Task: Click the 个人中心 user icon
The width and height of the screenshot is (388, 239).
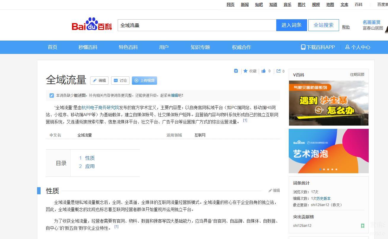Action: (347, 47)
